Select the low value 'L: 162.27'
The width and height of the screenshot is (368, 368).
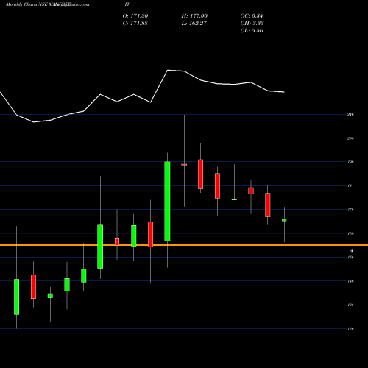click(x=194, y=24)
